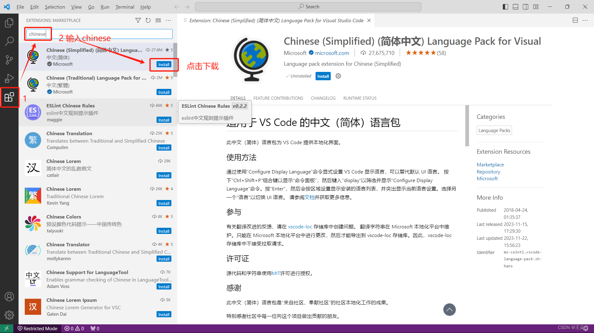Open the Search view in activity bar

point(9,41)
